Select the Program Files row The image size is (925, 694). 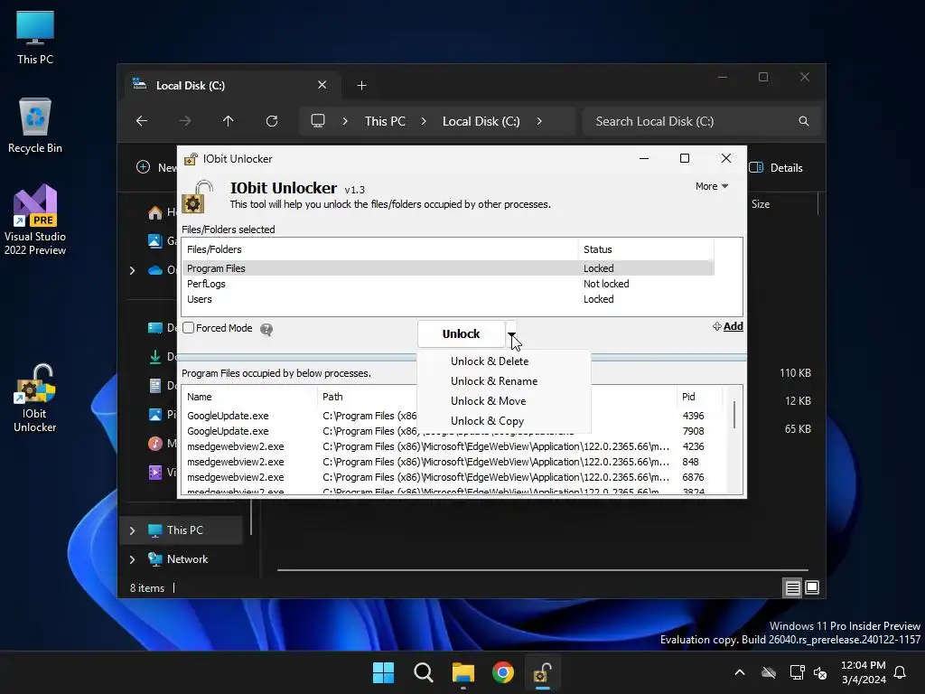coord(448,268)
